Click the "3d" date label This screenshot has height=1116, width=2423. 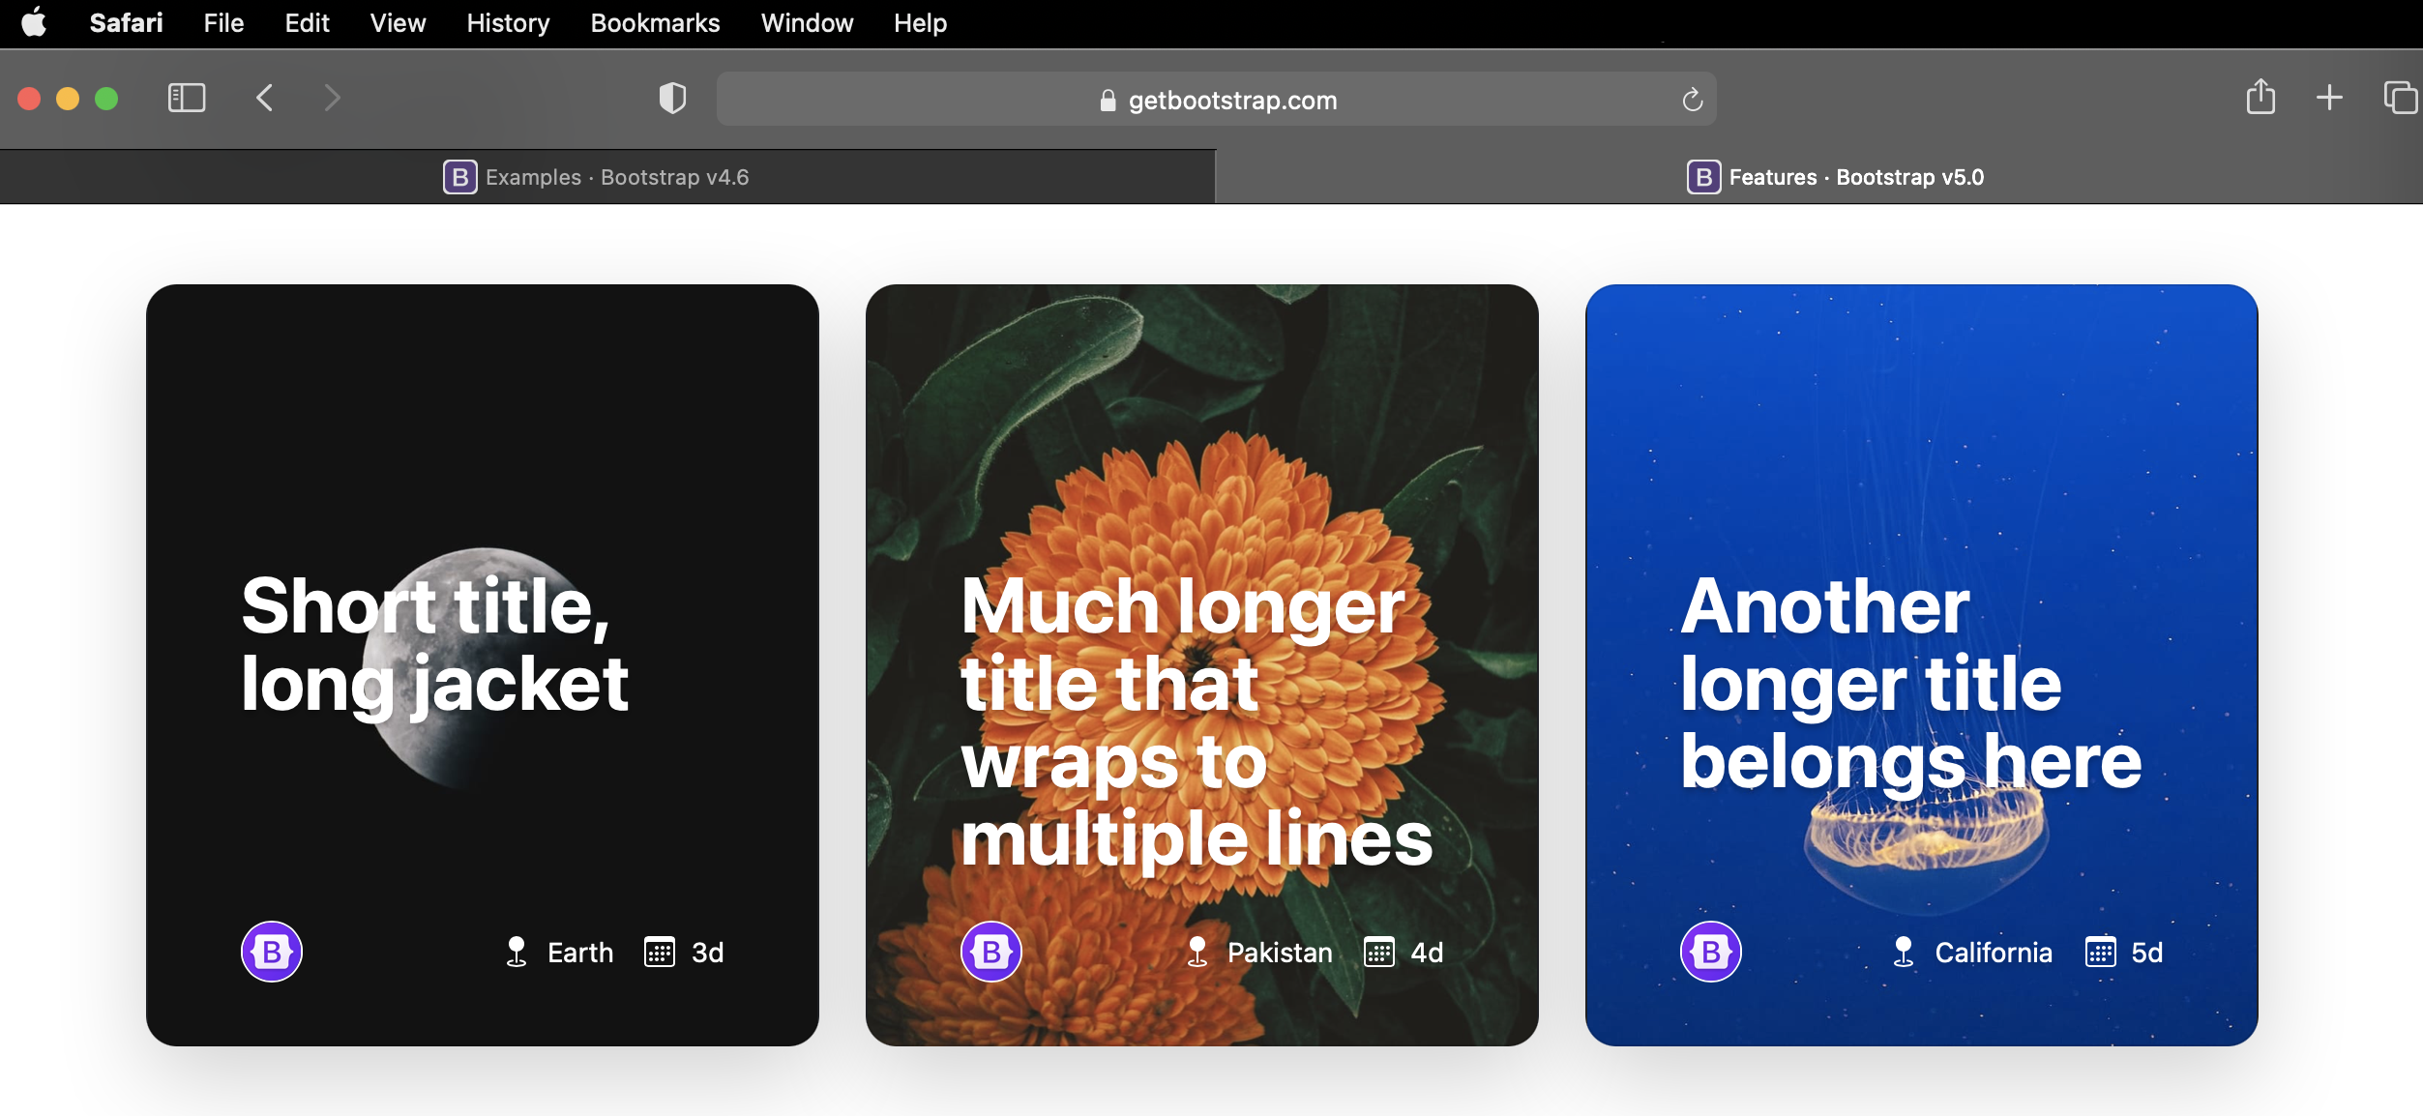tap(708, 953)
